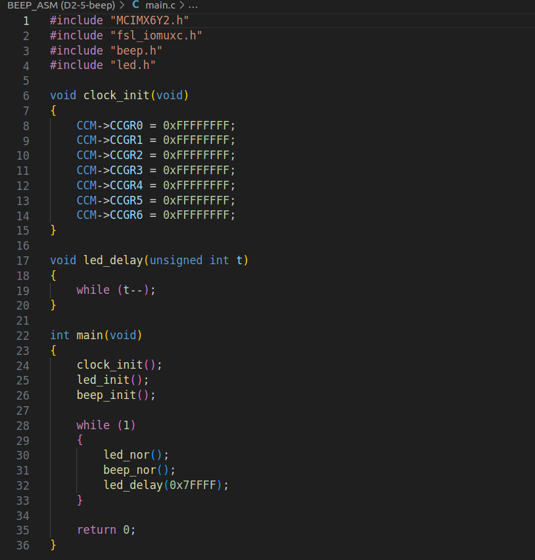Viewport: 535px width, 560px height.
Task: Open BEEP_ASM (D2-5-beep) breadcrumb folder
Action: point(61,5)
